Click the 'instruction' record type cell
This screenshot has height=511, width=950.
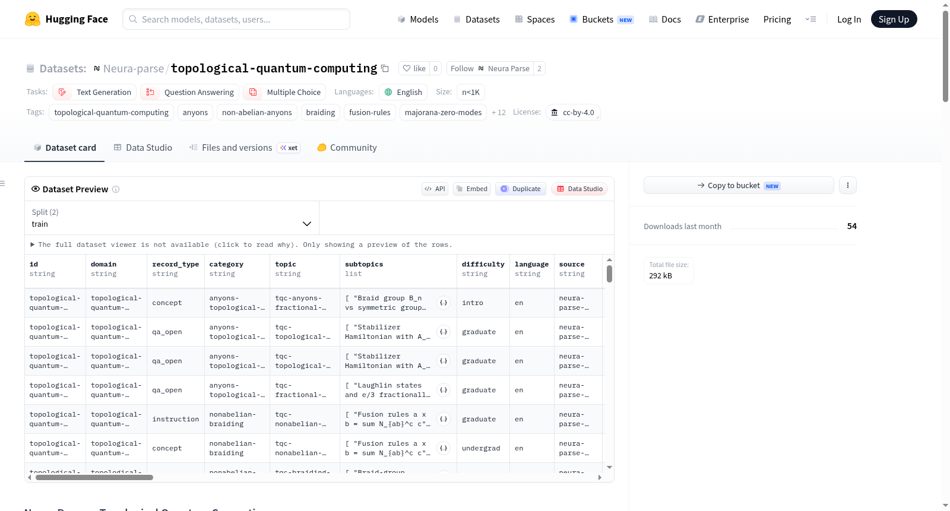click(176, 419)
